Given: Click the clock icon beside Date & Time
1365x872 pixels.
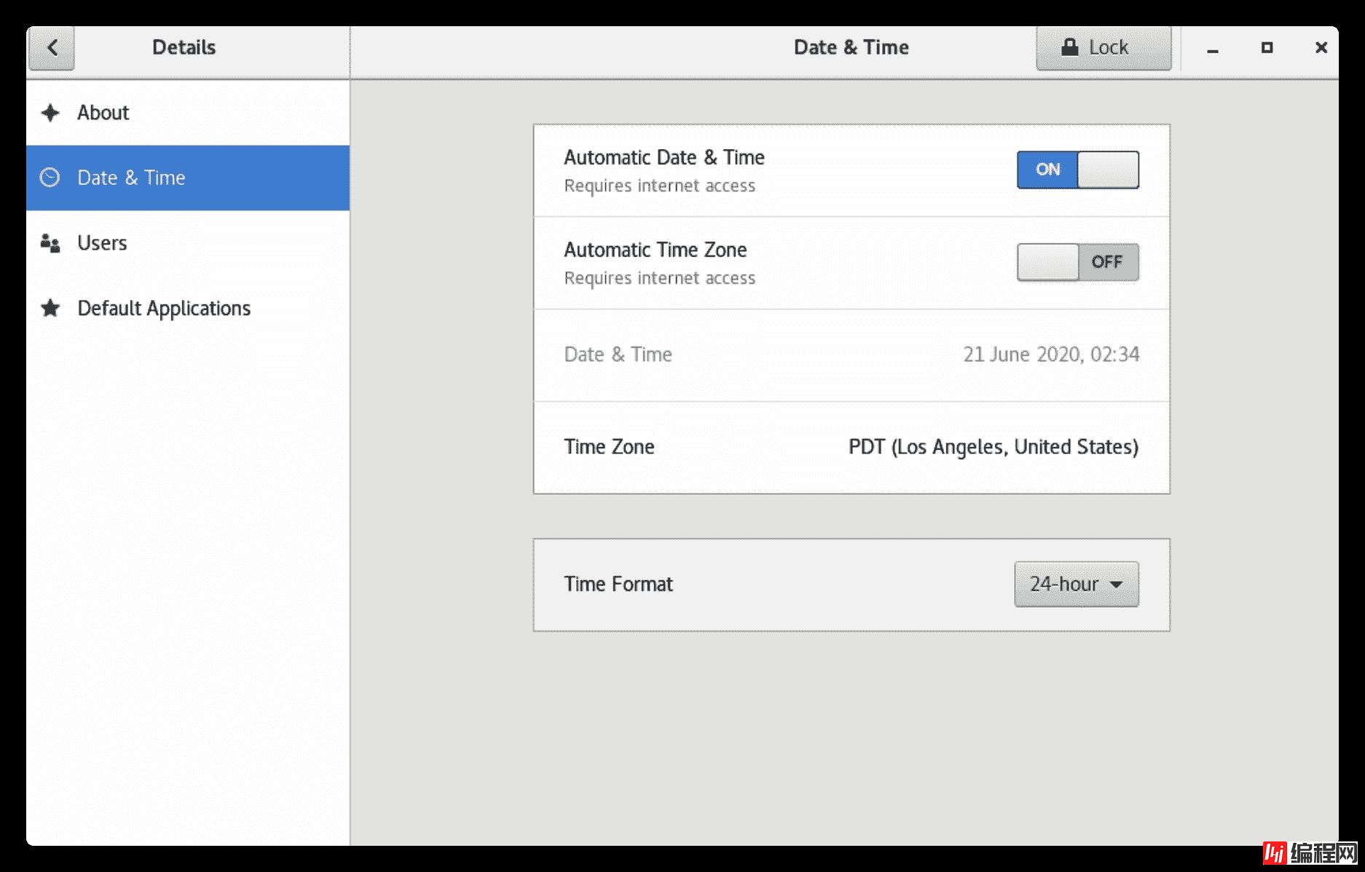Looking at the screenshot, I should (x=50, y=178).
